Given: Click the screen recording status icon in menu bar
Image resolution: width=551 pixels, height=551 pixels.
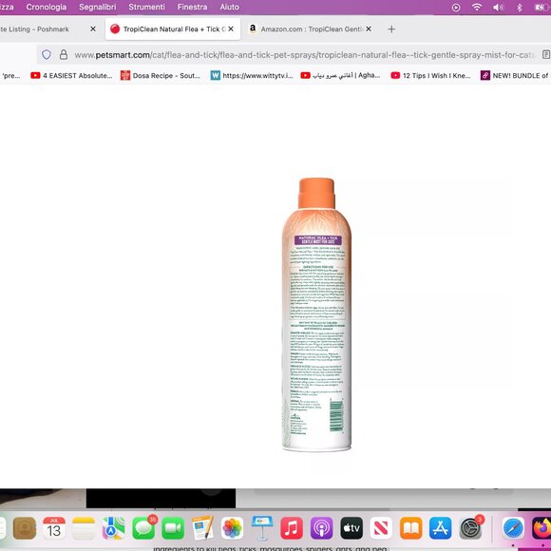Looking at the screenshot, I should 456,8.
